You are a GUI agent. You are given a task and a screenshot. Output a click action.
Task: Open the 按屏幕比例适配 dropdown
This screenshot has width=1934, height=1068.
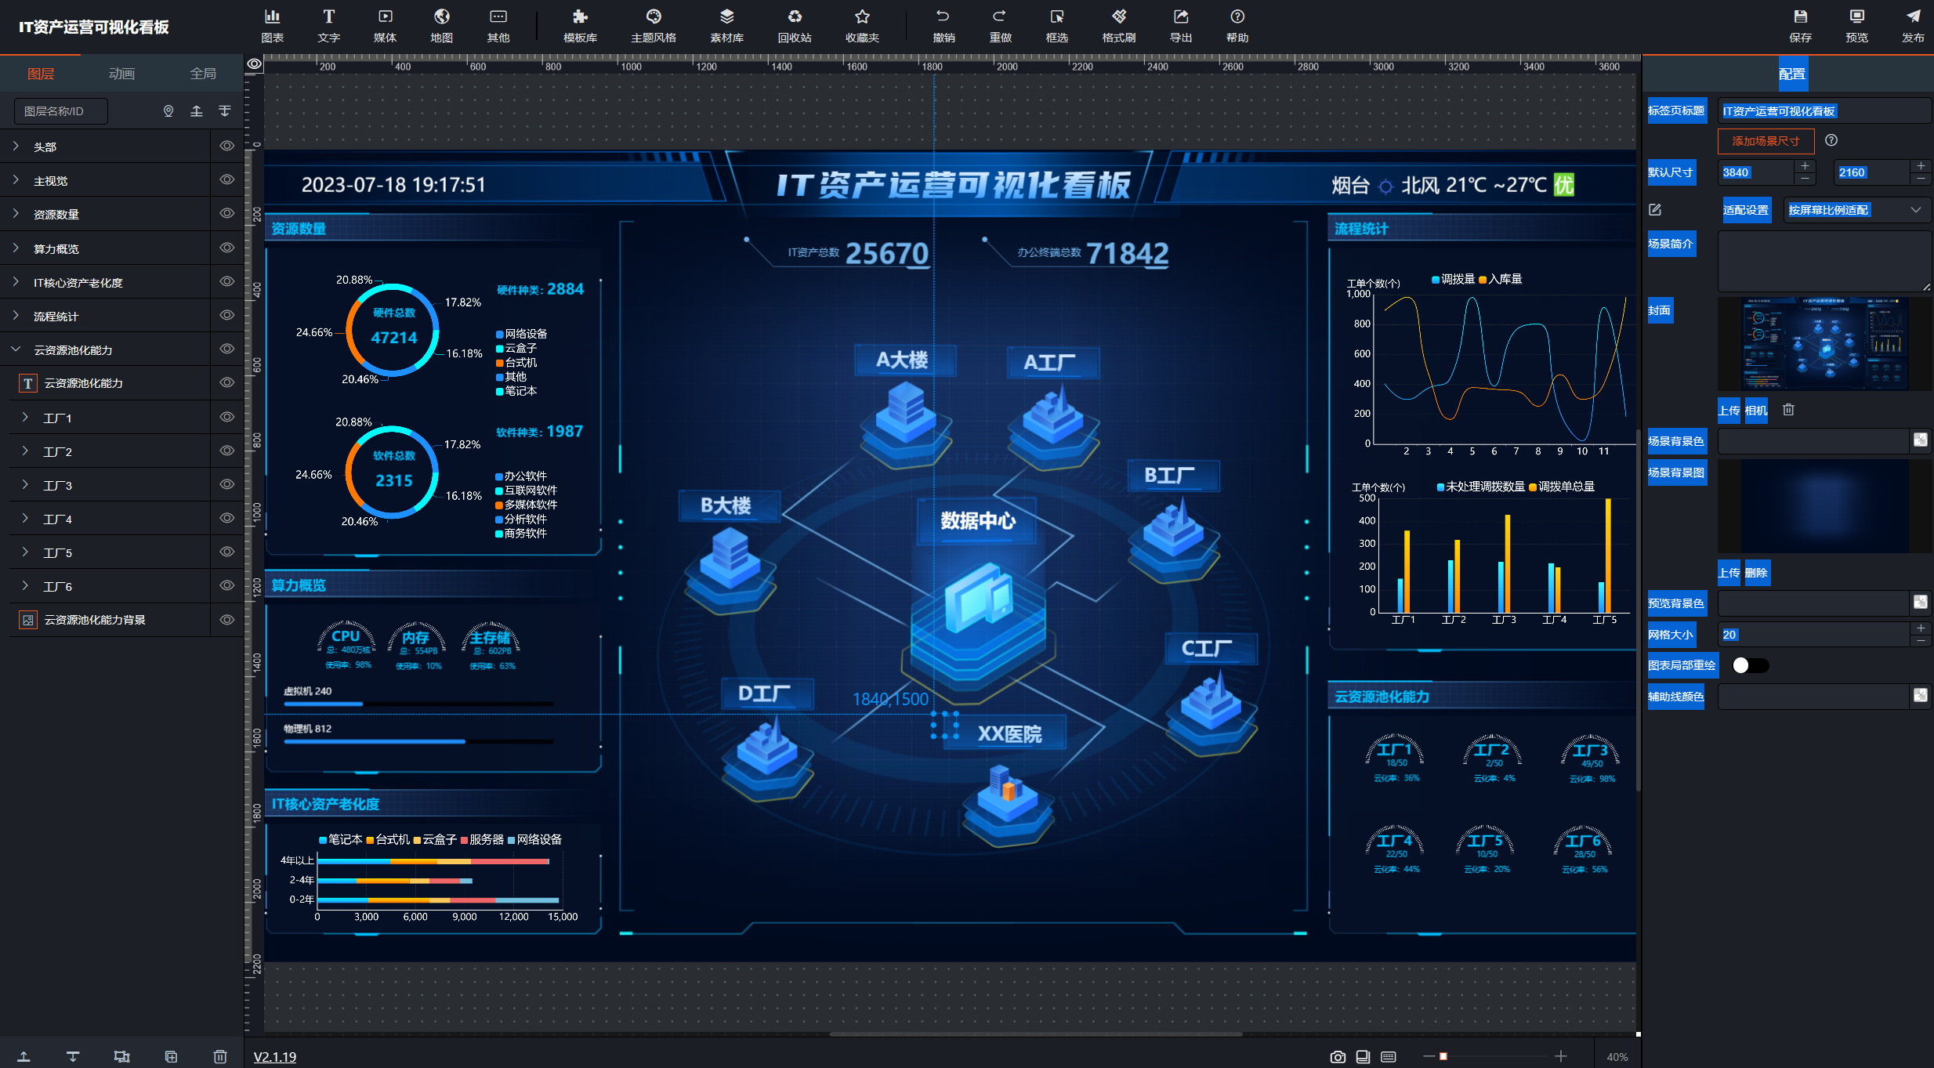[1856, 210]
